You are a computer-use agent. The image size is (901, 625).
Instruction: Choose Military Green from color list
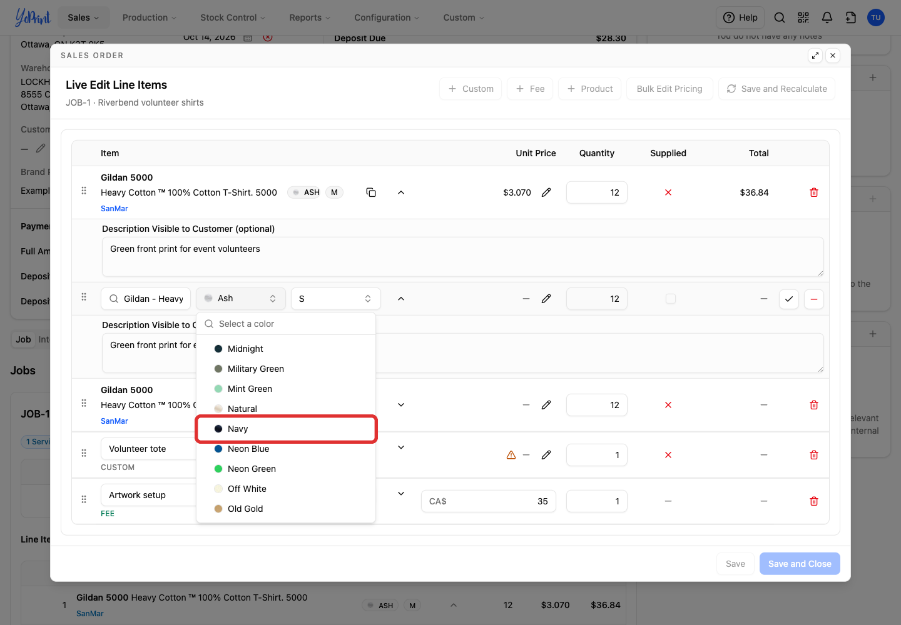pos(286,369)
